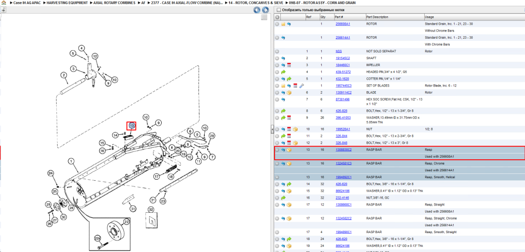
Task: Open the NSS part link
Action: coord(339,51)
